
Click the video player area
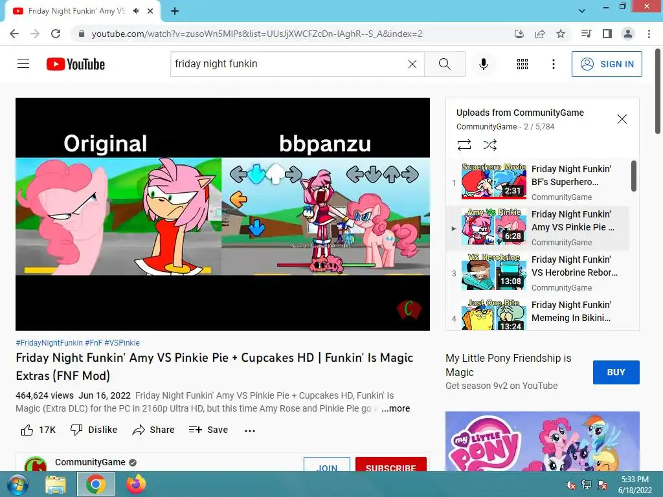tap(223, 214)
